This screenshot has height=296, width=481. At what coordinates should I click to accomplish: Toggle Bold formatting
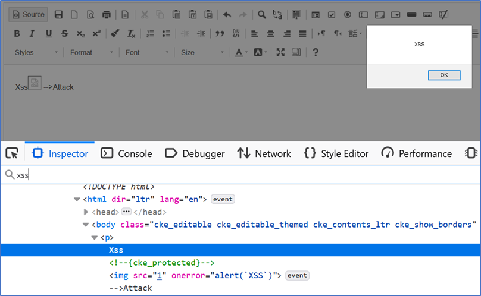(17, 33)
